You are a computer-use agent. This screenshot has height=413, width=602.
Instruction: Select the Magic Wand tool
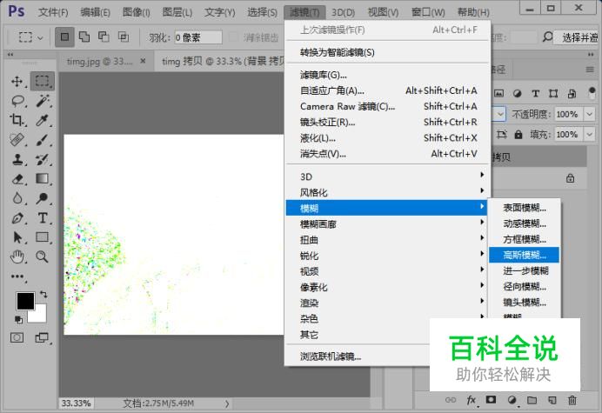(43, 101)
